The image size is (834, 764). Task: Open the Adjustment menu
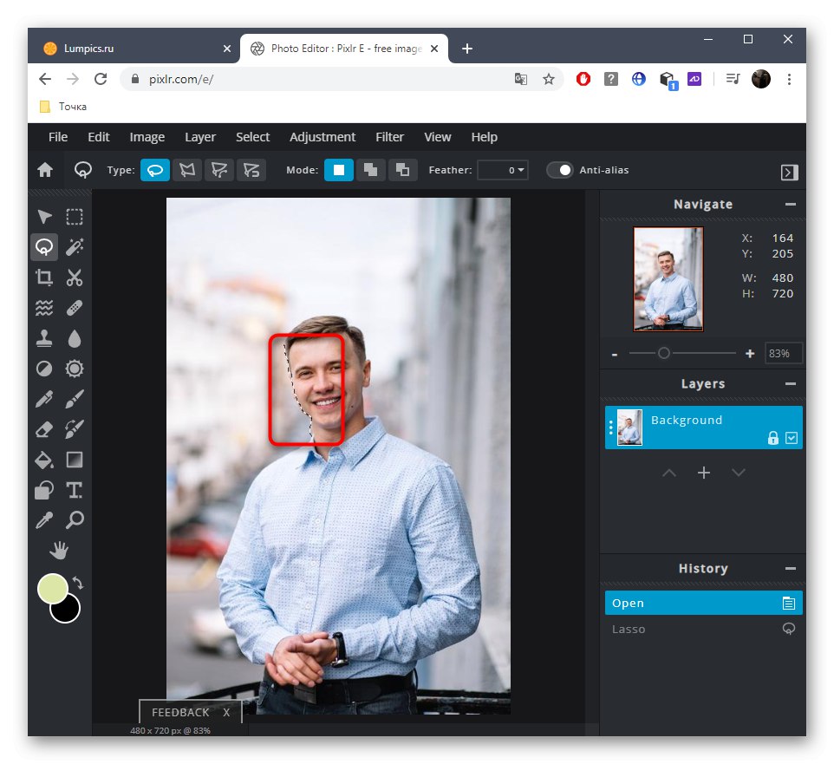(x=323, y=137)
